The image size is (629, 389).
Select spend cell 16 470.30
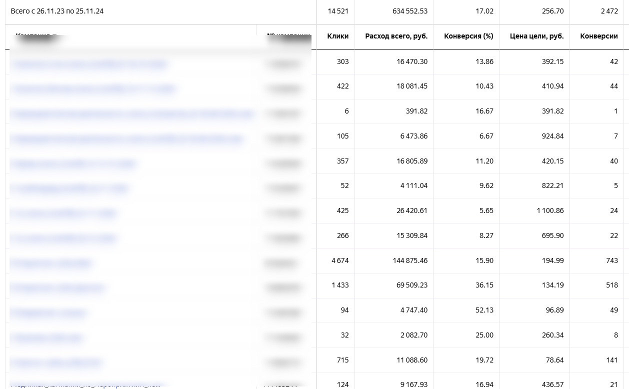tap(412, 61)
